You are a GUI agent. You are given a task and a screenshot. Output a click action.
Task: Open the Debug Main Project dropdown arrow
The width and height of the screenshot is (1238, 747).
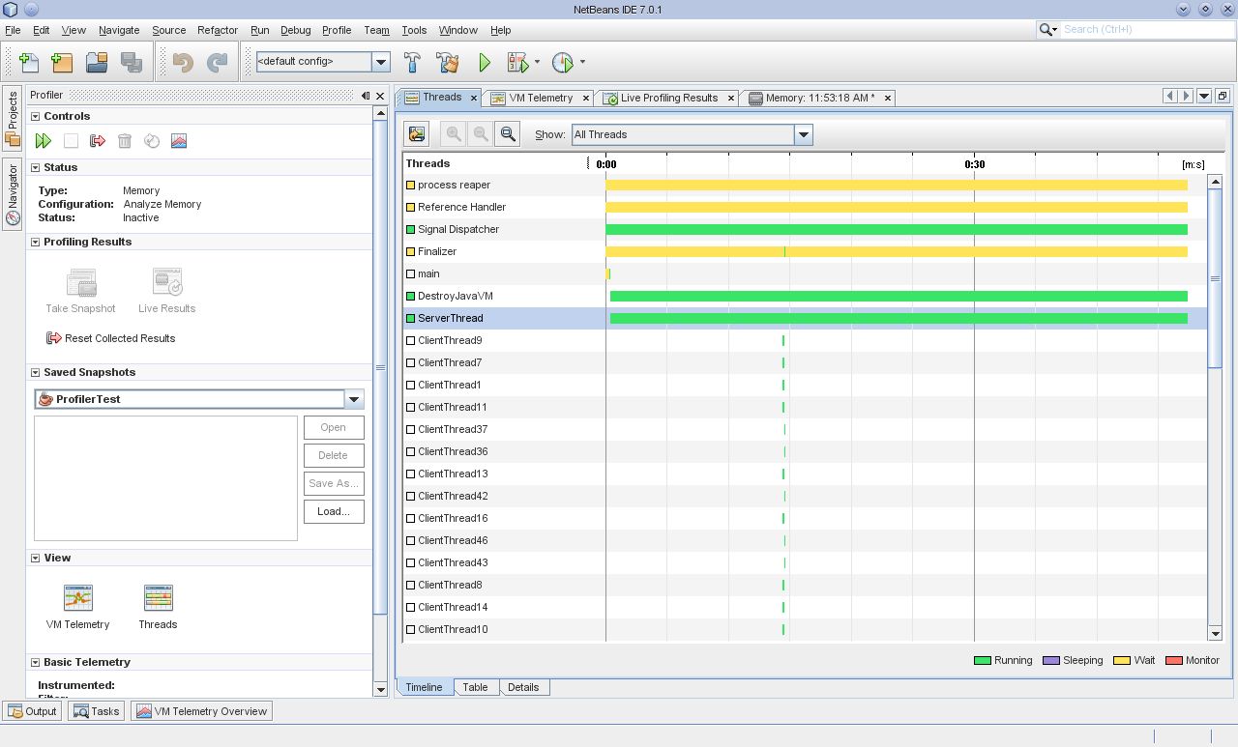point(537,63)
